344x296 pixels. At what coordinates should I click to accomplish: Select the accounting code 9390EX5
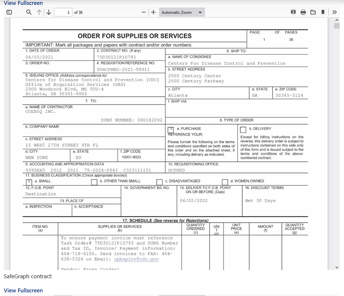click(35, 170)
